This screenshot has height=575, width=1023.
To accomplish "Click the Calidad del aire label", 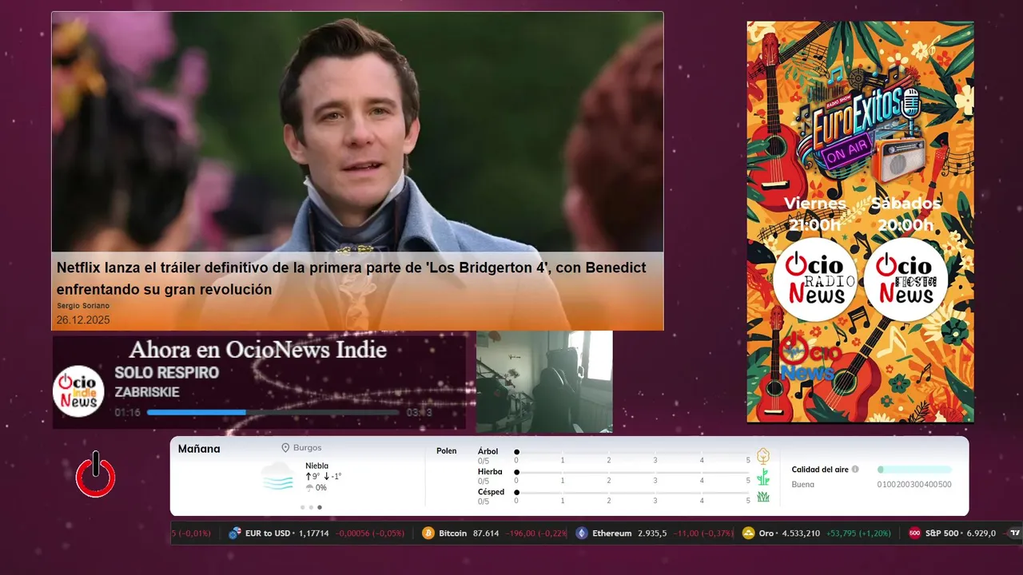I will point(820,470).
